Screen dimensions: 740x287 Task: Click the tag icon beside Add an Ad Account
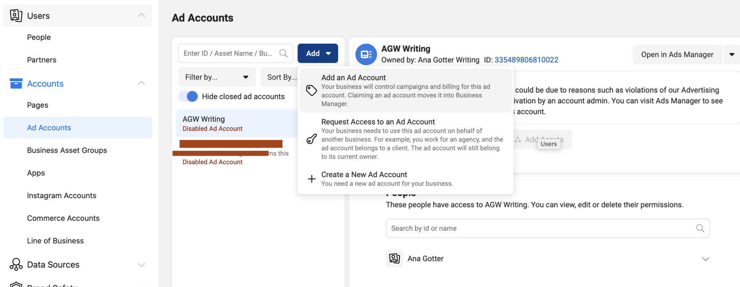(x=311, y=90)
